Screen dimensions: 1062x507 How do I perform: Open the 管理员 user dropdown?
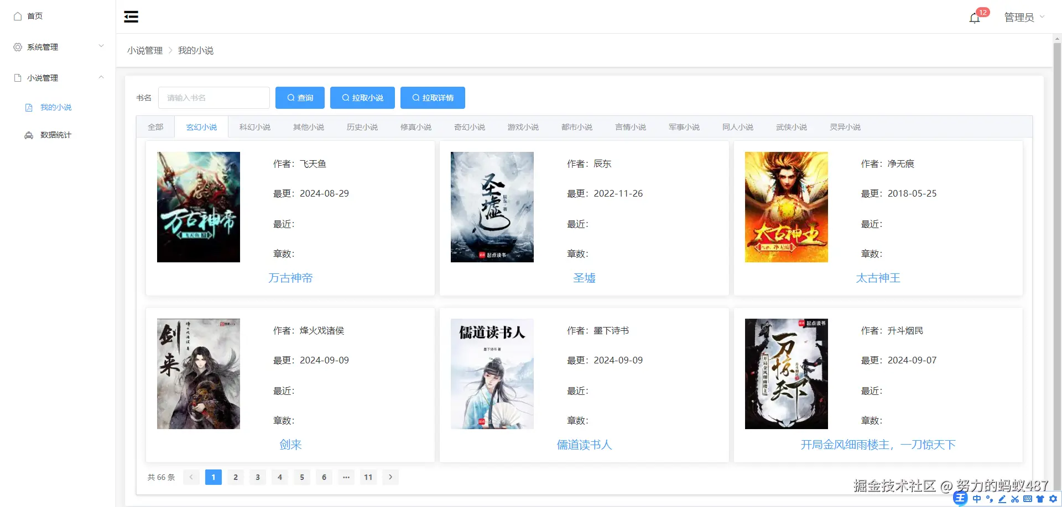(x=1024, y=17)
